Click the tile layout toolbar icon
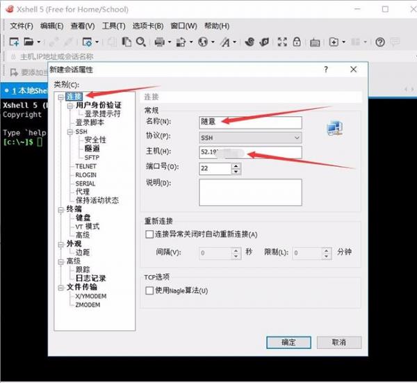 coord(356,42)
